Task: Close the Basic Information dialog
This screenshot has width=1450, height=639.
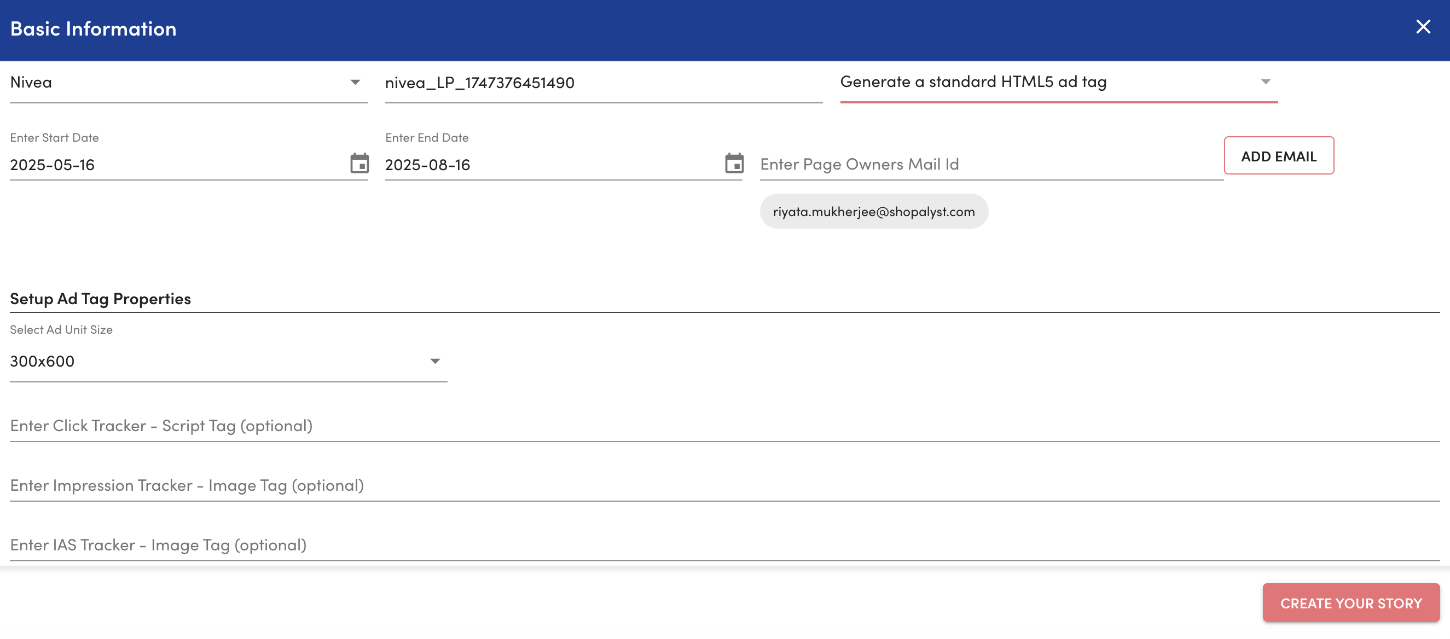Action: click(1423, 26)
